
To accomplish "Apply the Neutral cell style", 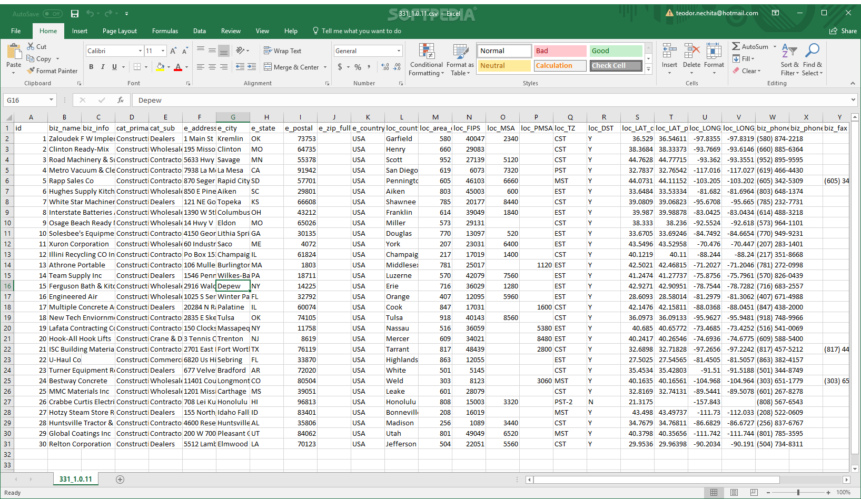I will click(504, 66).
